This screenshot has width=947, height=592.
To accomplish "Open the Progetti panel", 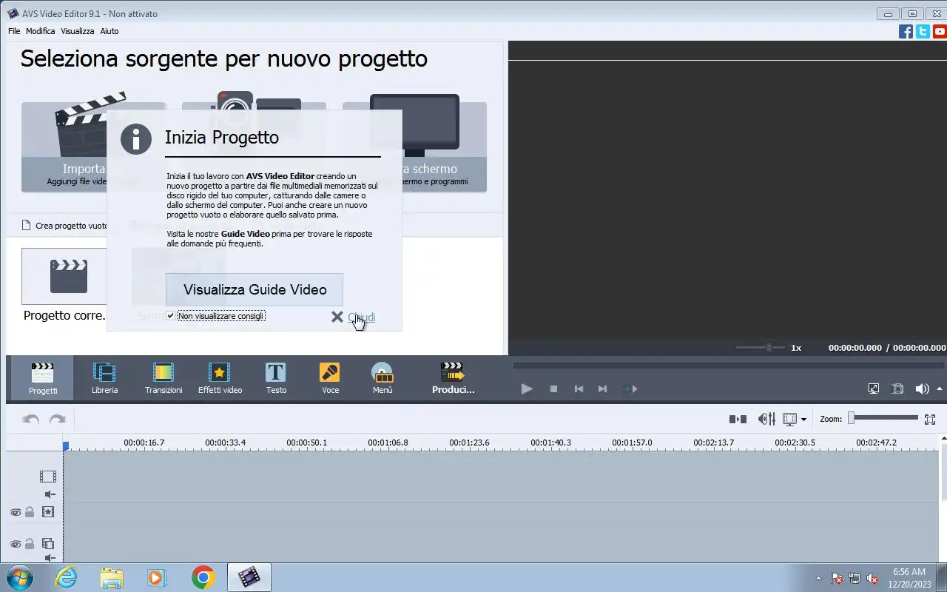I will coord(43,378).
